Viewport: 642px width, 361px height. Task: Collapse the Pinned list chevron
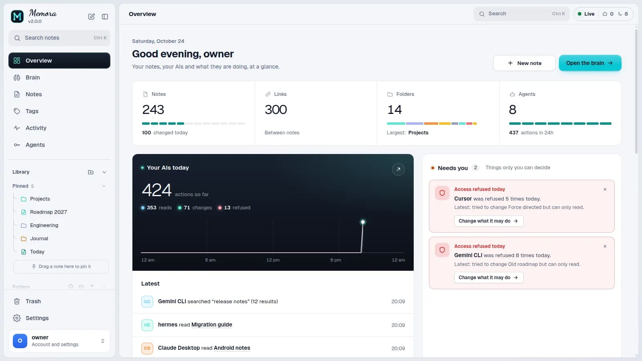pyautogui.click(x=104, y=186)
